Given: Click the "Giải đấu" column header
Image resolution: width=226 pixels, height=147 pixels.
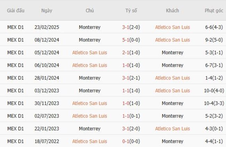Looking at the screenshot, I should (16, 10).
